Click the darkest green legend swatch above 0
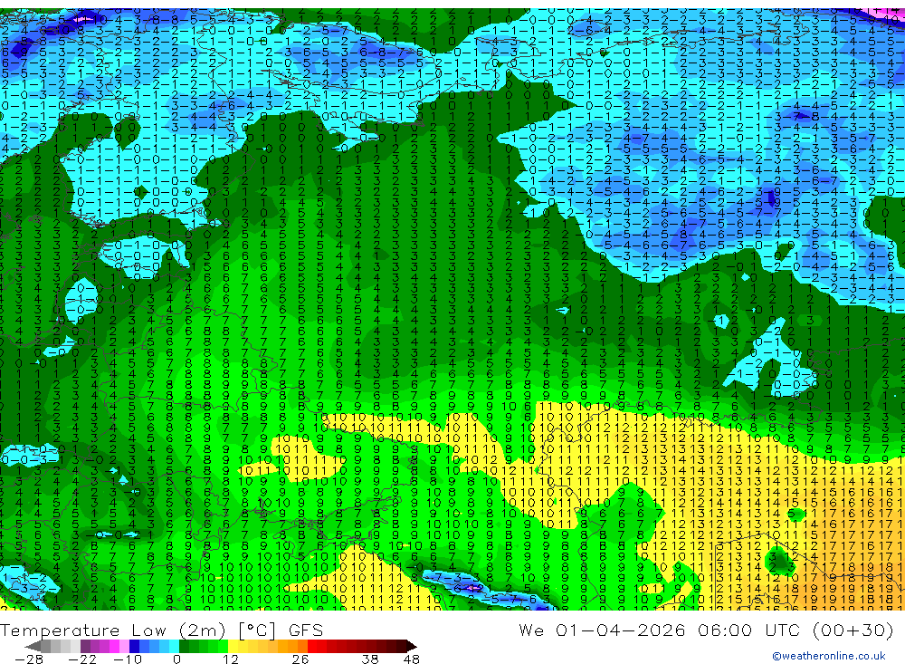Screen dimensions: 905x664 coord(184,647)
